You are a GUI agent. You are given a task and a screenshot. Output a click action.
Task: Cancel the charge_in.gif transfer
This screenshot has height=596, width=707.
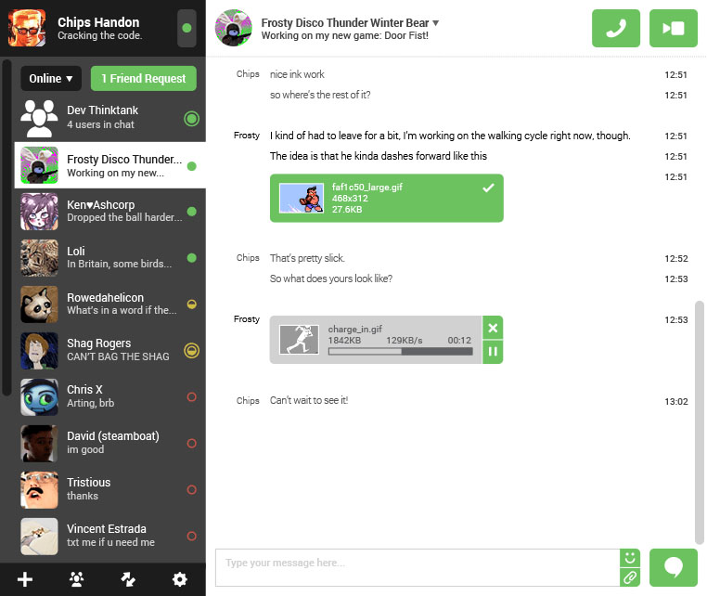493,328
